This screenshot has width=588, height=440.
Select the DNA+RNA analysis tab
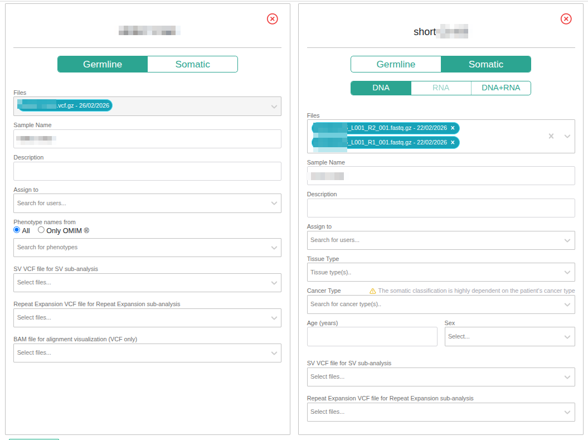point(500,88)
